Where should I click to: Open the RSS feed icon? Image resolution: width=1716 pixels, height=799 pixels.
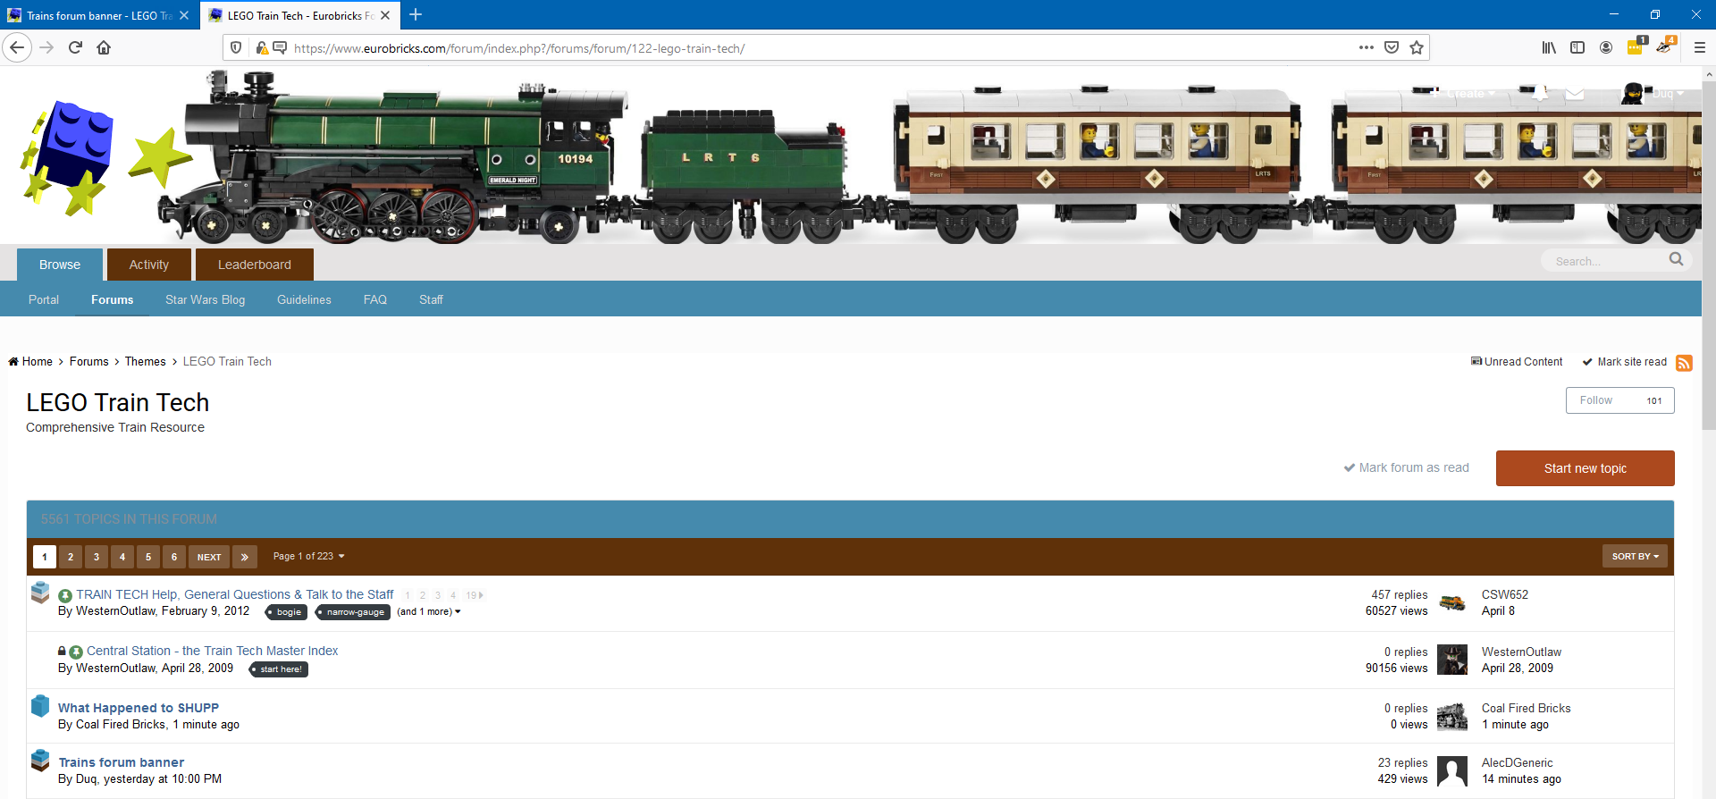(1684, 363)
